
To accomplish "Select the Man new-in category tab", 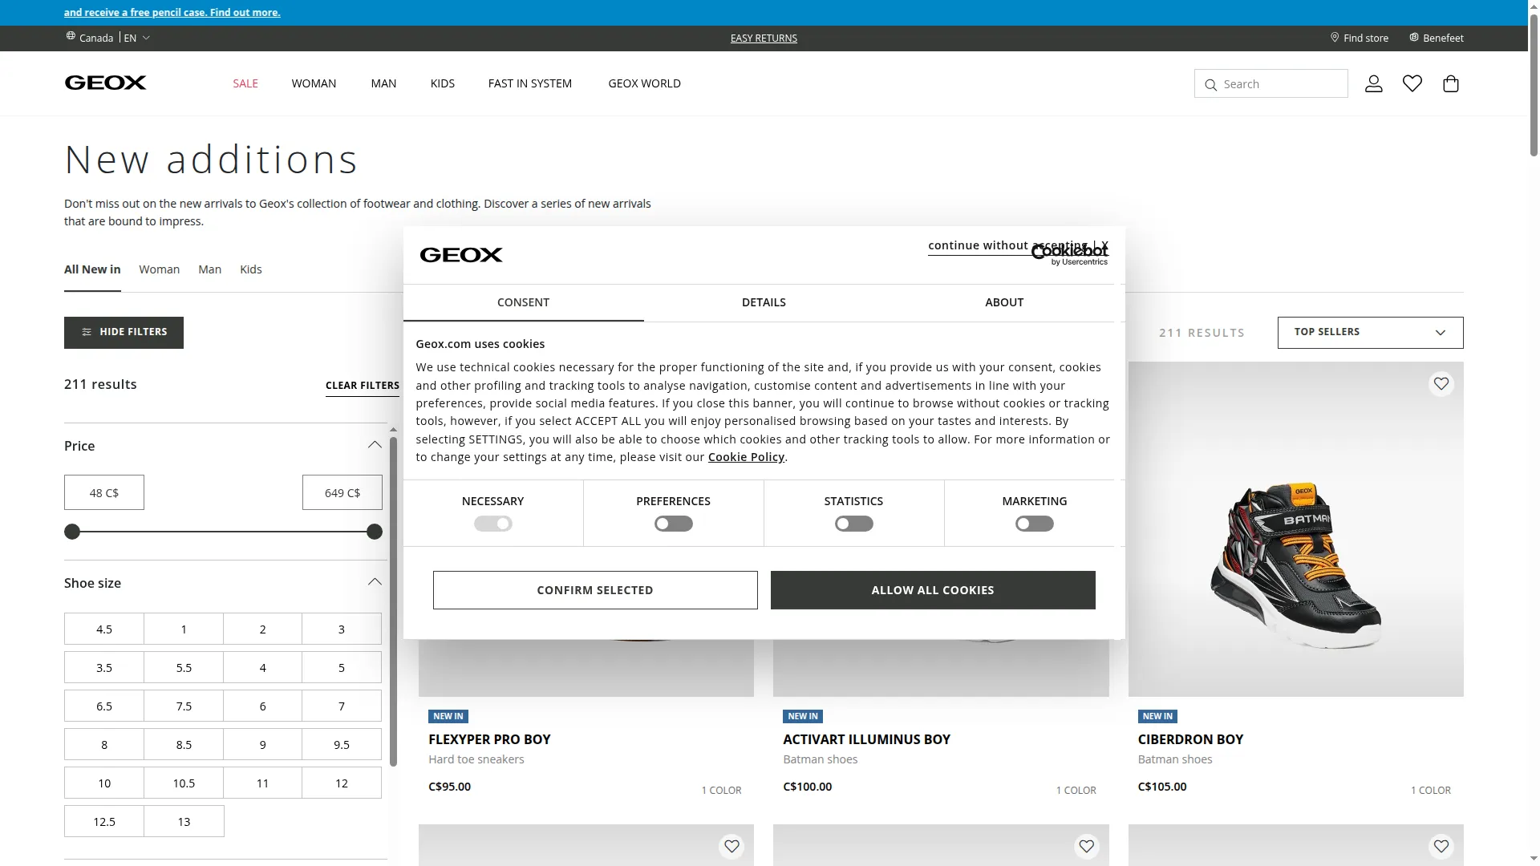I will [209, 269].
